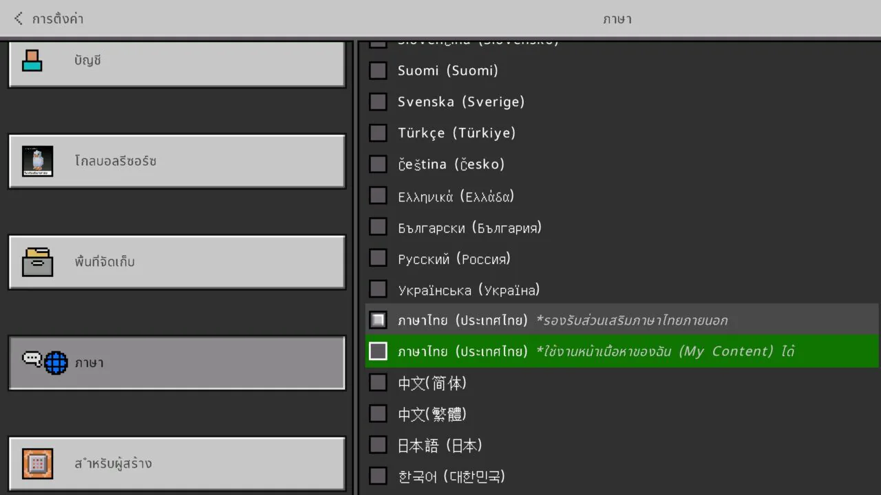
Task: Click the resource pack thumbnail on โกลบอลรีซอร์ซ
Action: click(38, 161)
